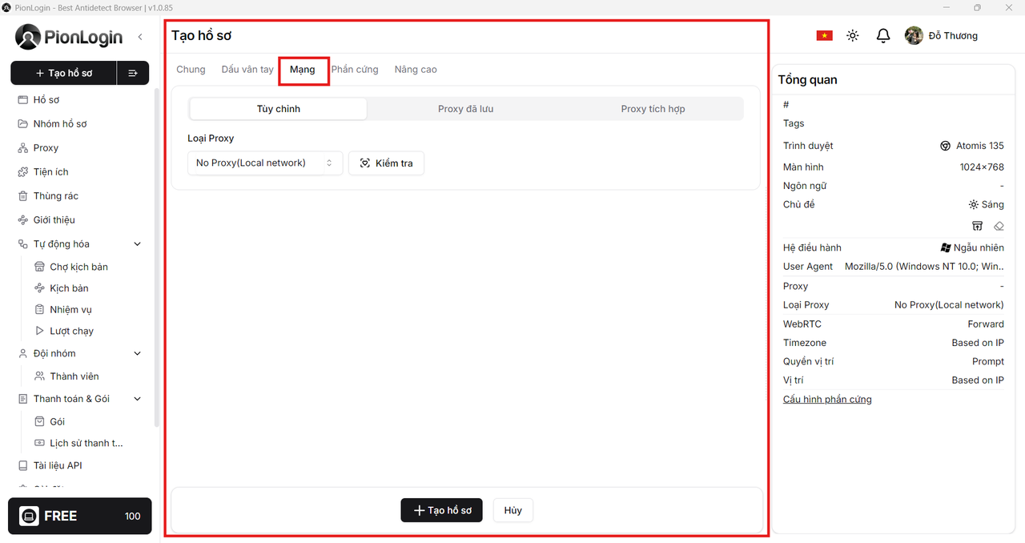
Task: Click the notification bell icon
Action: tap(883, 36)
